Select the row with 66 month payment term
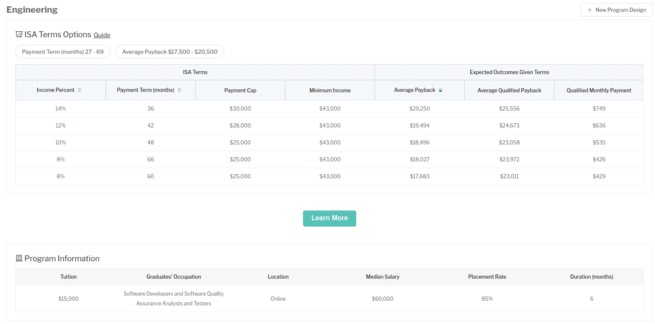Image resolution: width=655 pixels, height=324 pixels. (x=151, y=159)
